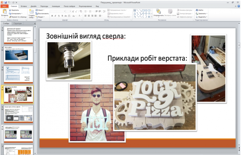Undo the last action

9,3
